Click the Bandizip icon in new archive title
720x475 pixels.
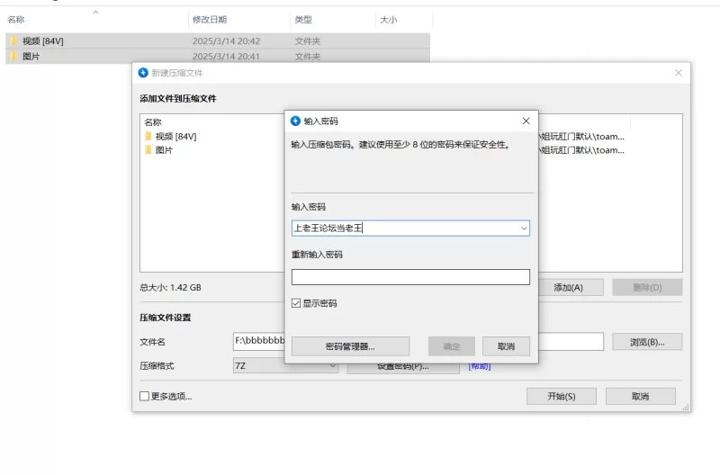(x=143, y=73)
